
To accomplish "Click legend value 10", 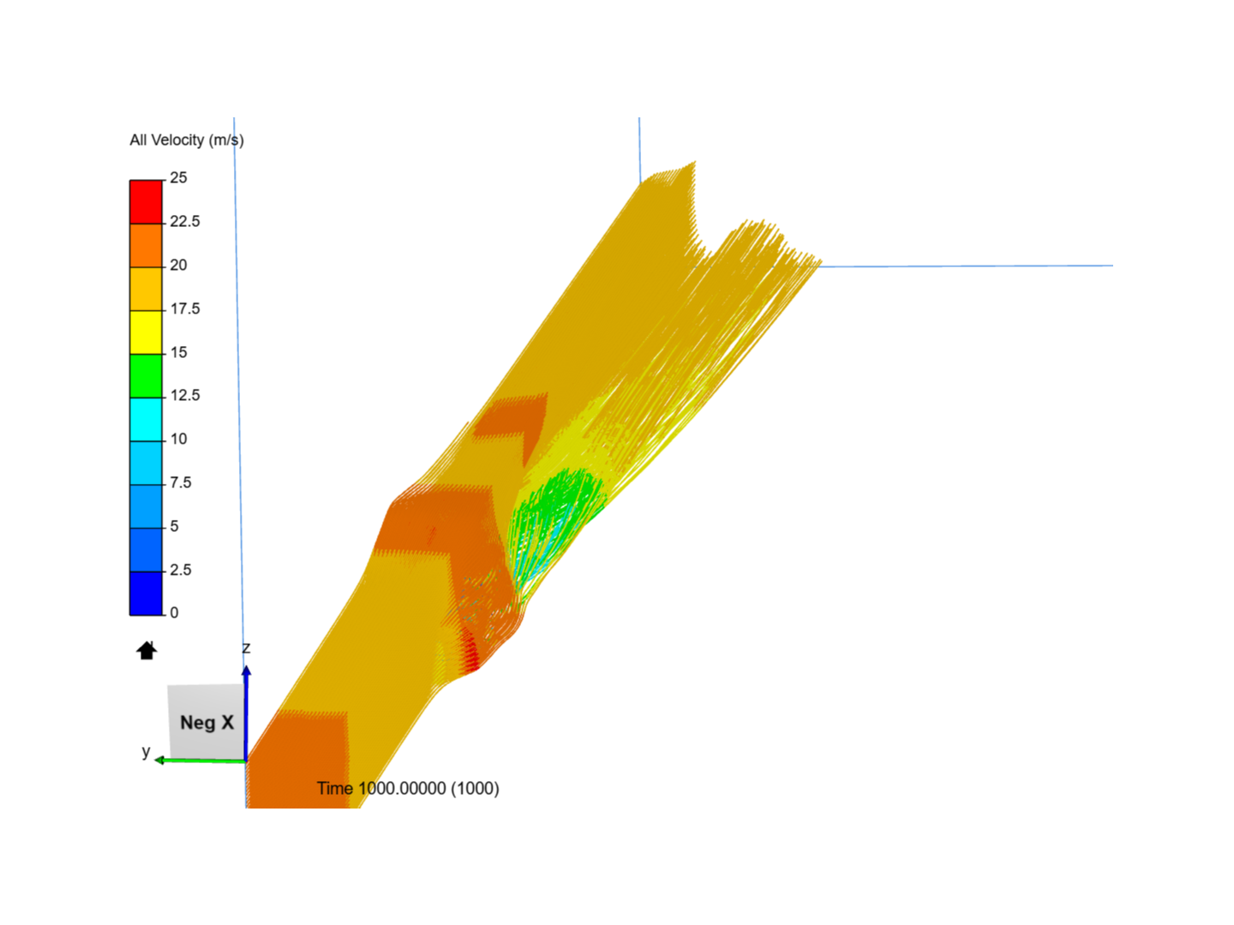I will [x=178, y=439].
